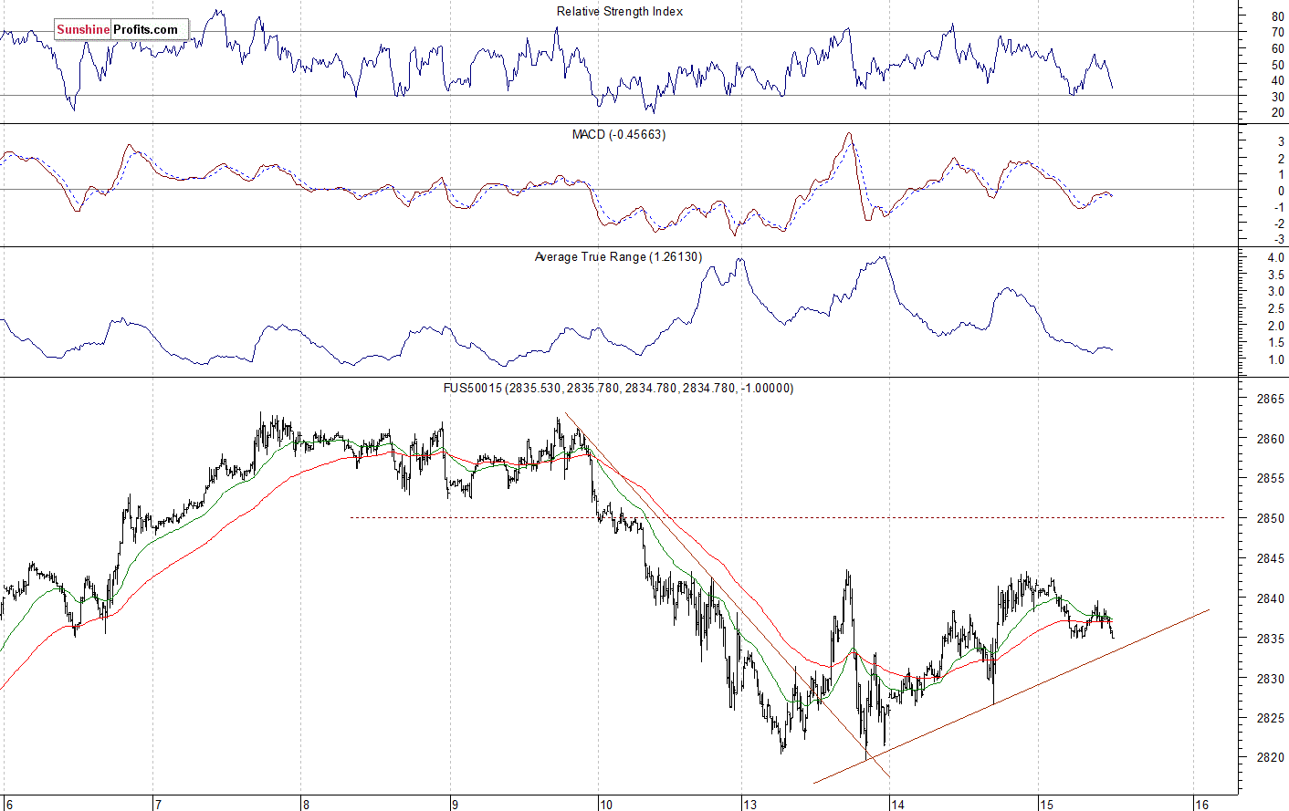
Task: Click the date label 16 on time axis
Action: tap(1201, 804)
